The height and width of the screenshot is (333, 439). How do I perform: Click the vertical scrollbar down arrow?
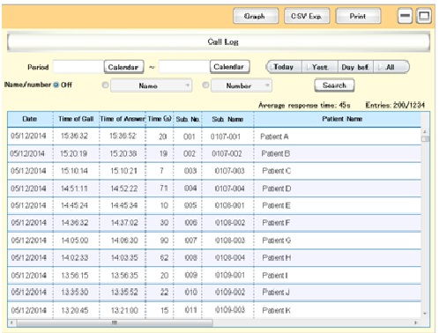(425, 314)
